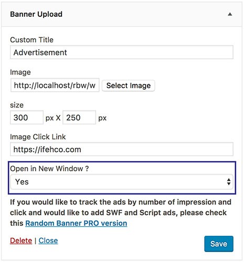Click the impression tracking description text
244x262 pixels.
coord(121,213)
